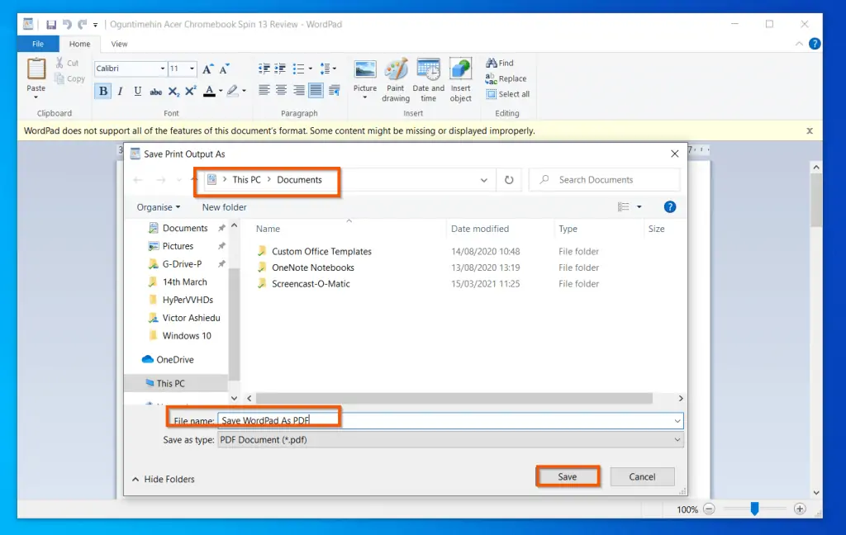Screen dimensions: 846x535
Task: Toggle Bold formatting
Action: (x=103, y=92)
